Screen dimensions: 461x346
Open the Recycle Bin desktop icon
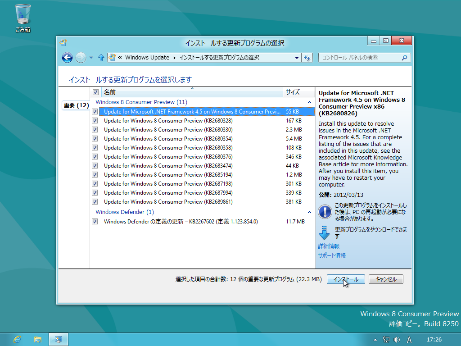click(x=23, y=18)
